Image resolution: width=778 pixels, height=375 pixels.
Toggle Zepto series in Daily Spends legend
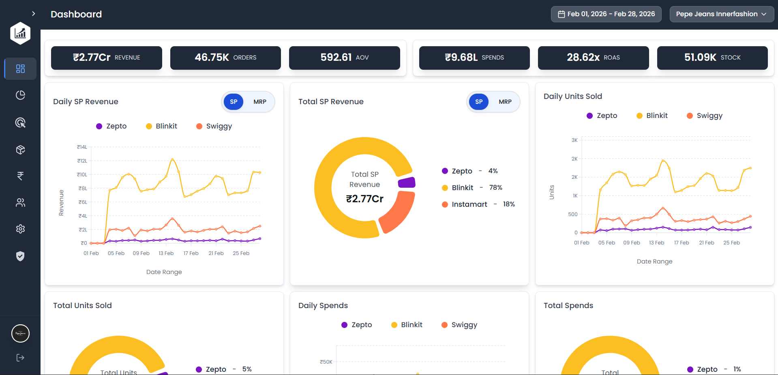357,325
